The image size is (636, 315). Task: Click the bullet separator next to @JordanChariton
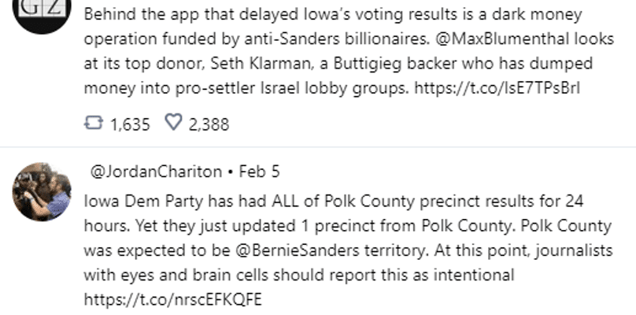(x=231, y=172)
